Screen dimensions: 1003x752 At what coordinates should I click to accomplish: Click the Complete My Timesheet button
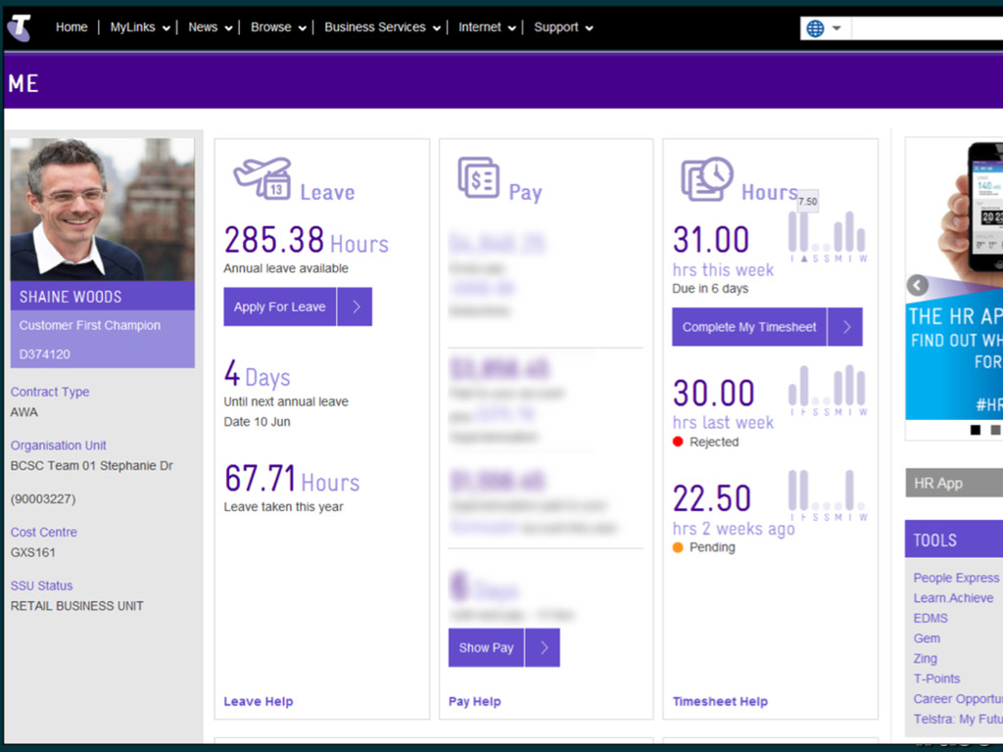749,327
